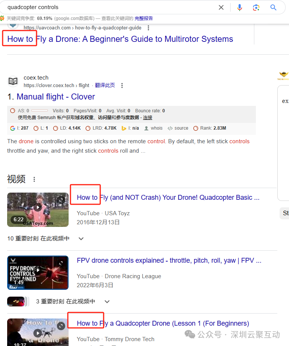289x346 pixels.
Task: Follow the Semrush 连接 link
Action: click(148, 118)
